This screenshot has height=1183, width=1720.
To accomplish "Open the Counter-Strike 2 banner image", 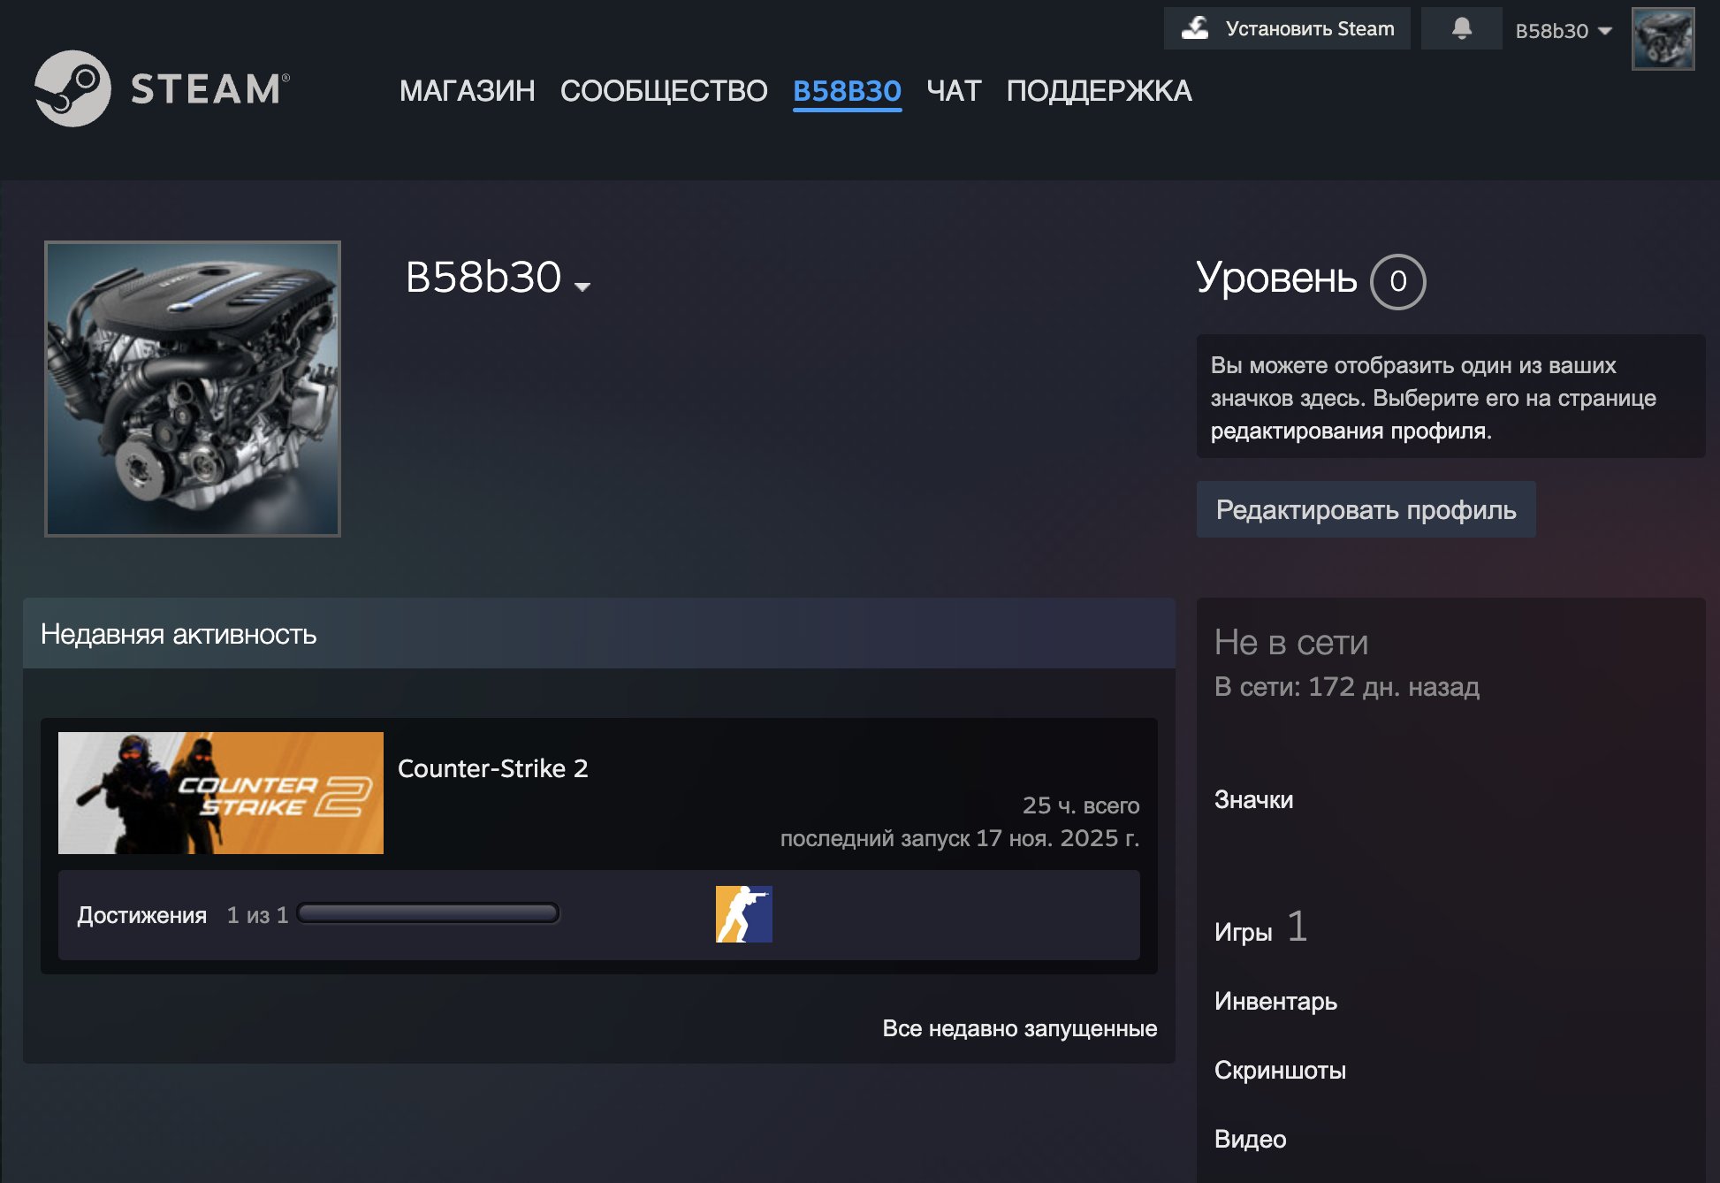I will tap(221, 793).
